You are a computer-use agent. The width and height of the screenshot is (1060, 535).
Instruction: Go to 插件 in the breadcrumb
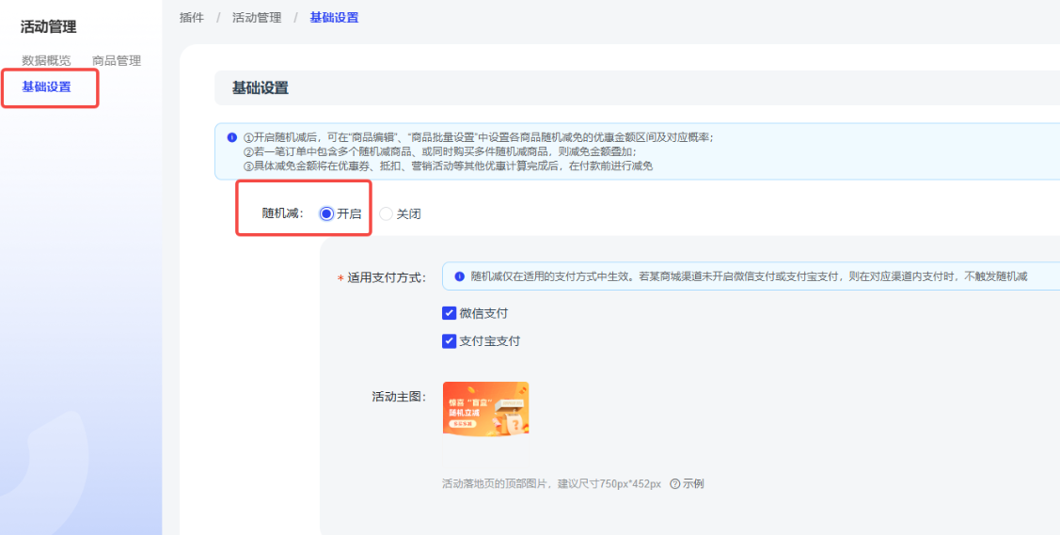pyautogui.click(x=192, y=18)
